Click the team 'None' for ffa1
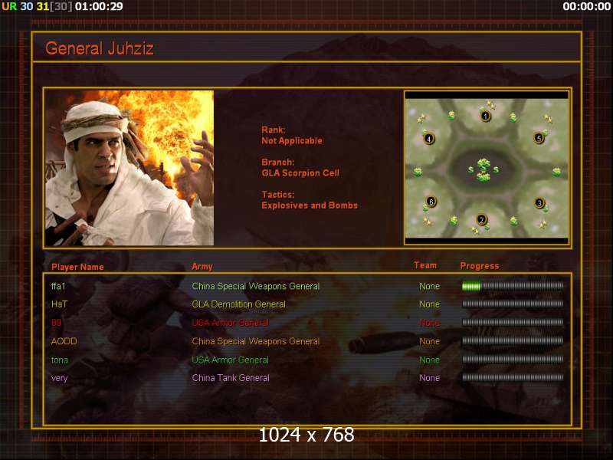This screenshot has height=460, width=613. (429, 286)
